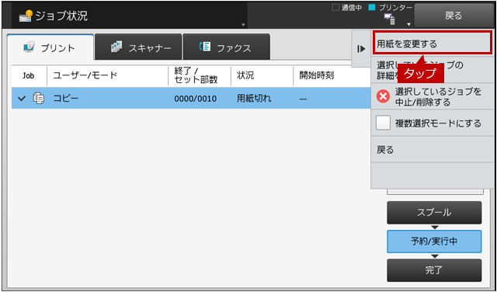The width and height of the screenshot is (497, 292).
Task: Click the 開始時刻 column header
Action: [x=317, y=75]
